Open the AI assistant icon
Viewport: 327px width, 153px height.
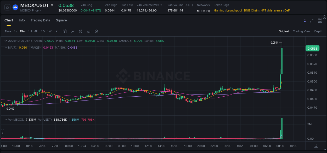305,20
